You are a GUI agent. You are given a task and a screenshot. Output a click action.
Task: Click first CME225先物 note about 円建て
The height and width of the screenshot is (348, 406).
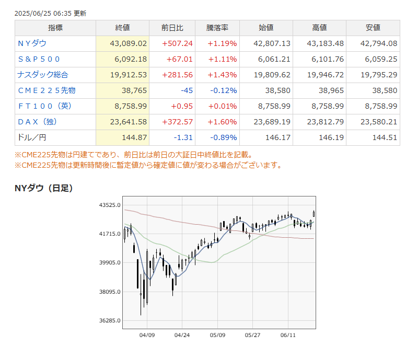pos(134,155)
